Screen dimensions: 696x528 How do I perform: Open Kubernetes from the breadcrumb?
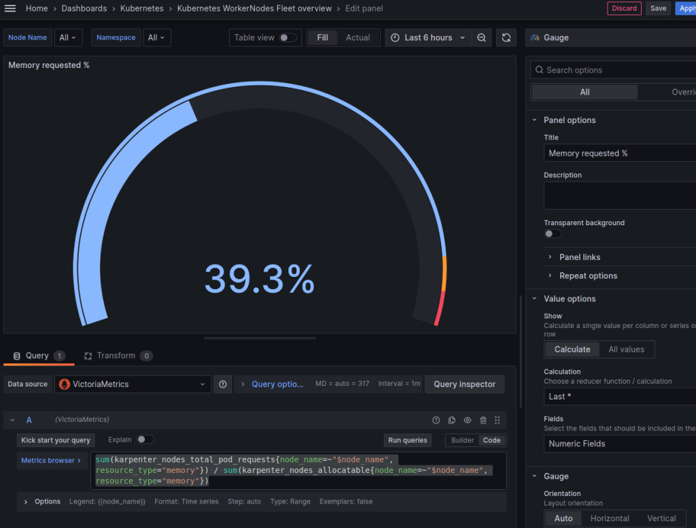coord(142,8)
